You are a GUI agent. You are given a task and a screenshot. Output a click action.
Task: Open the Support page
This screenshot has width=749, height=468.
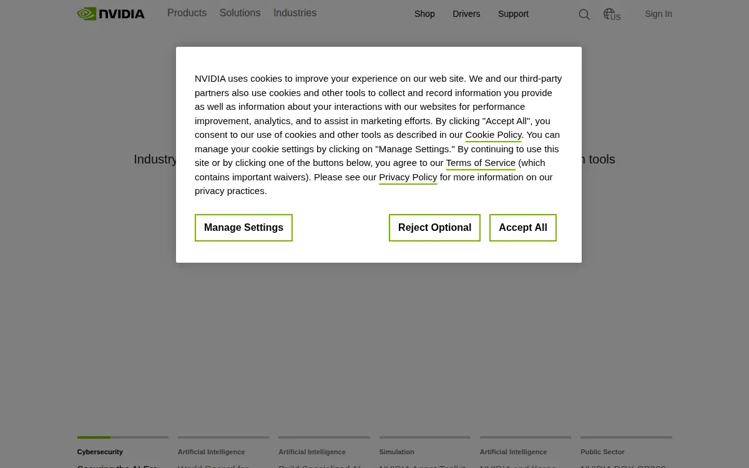513,14
